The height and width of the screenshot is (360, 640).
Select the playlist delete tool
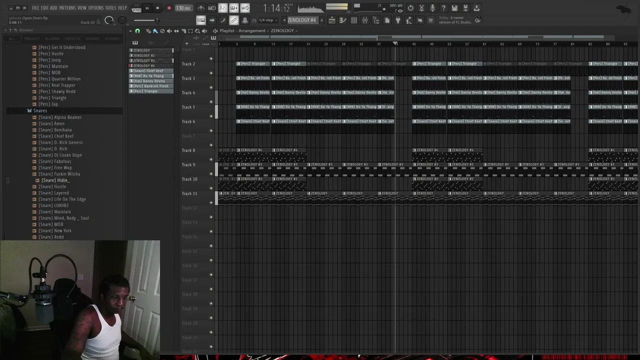[x=162, y=31]
